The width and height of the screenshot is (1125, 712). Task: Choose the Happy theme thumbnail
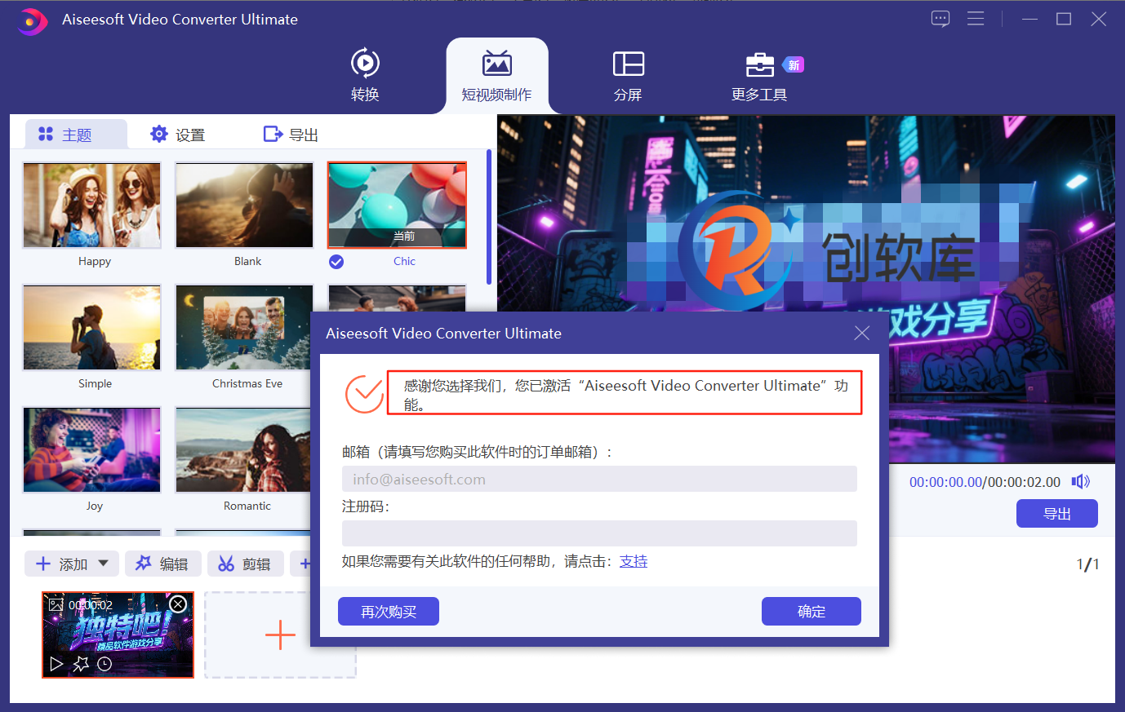coord(92,205)
